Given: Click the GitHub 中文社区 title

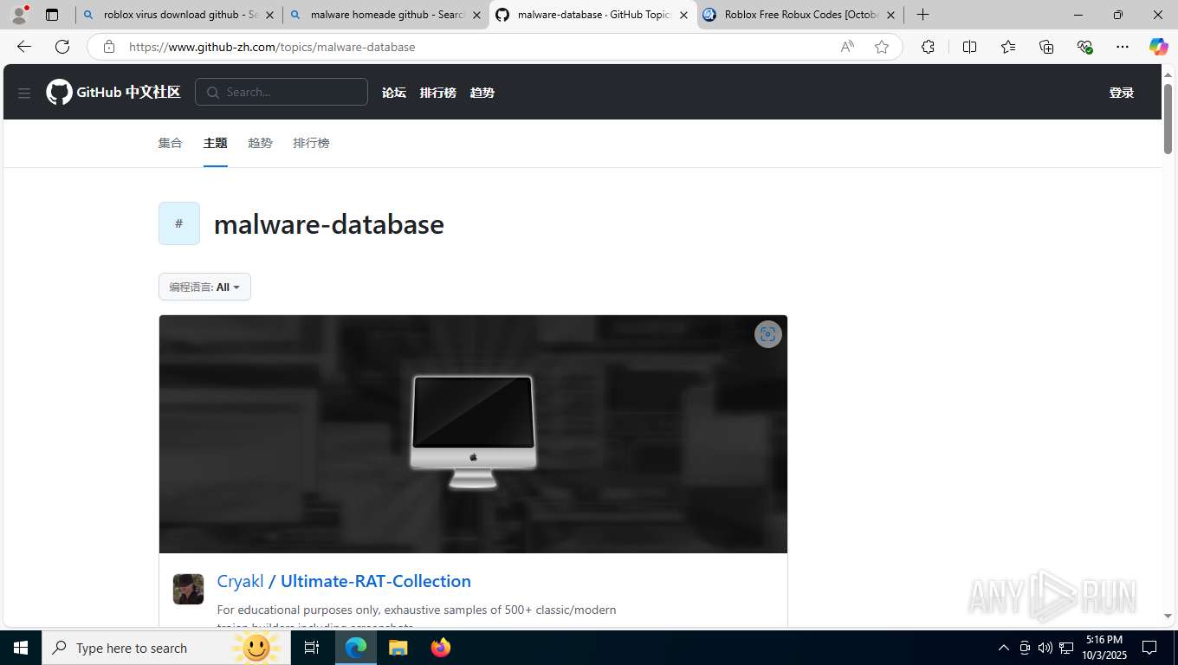Looking at the screenshot, I should click(x=128, y=92).
